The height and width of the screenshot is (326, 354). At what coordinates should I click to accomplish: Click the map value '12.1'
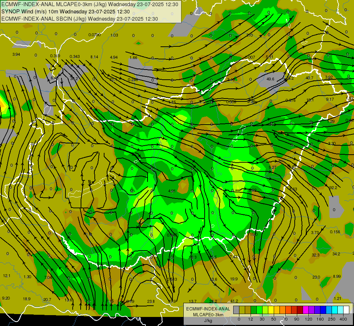tap(7, 276)
